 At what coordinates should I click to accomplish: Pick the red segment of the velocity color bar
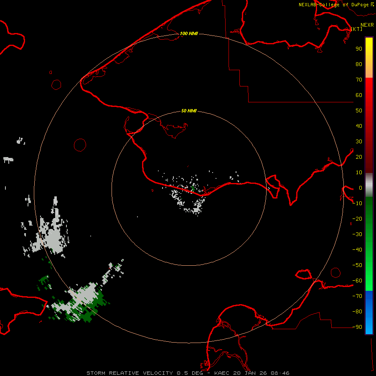pyautogui.click(x=369, y=125)
